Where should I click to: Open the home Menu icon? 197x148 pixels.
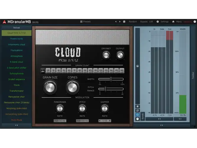click(x=173, y=22)
